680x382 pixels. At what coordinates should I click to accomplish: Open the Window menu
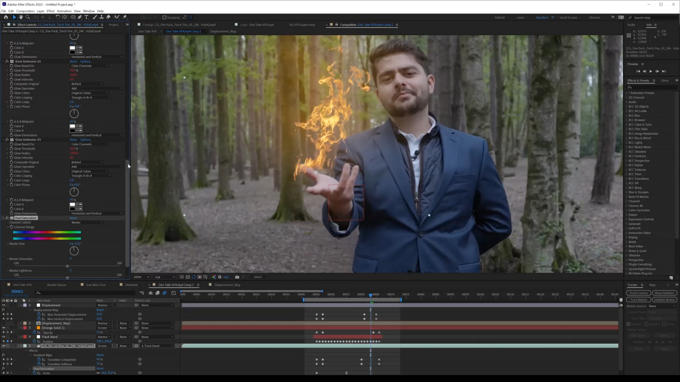pyautogui.click(x=89, y=11)
